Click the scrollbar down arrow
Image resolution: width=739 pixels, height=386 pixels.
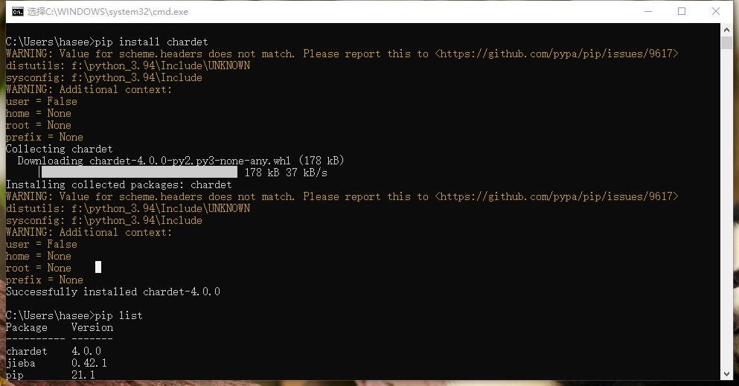(x=727, y=373)
